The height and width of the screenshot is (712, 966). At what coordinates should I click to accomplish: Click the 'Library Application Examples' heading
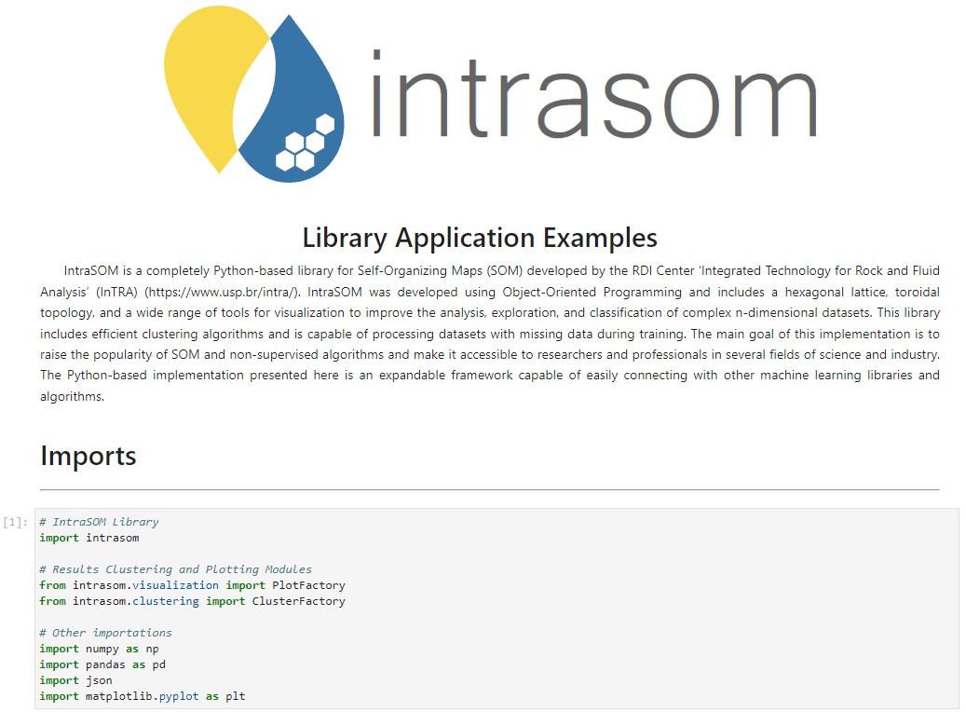pos(480,238)
